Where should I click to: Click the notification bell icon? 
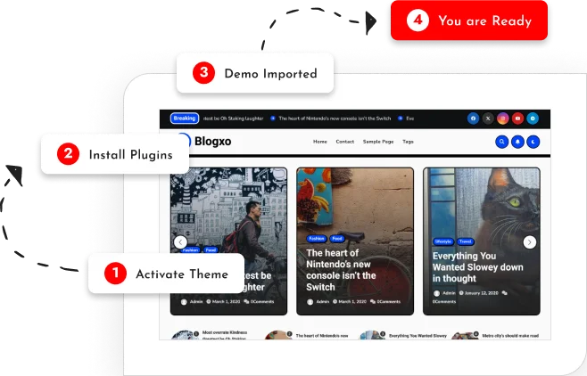(x=517, y=142)
